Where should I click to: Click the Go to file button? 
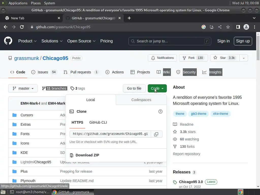[x=134, y=88]
